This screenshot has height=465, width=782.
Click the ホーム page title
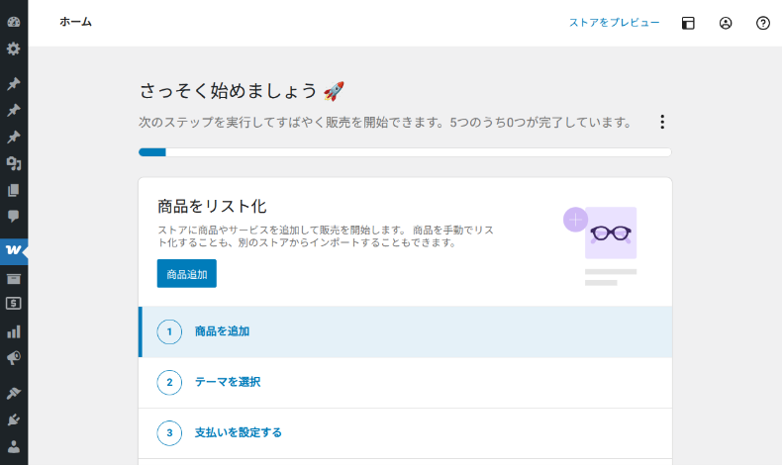pos(76,22)
